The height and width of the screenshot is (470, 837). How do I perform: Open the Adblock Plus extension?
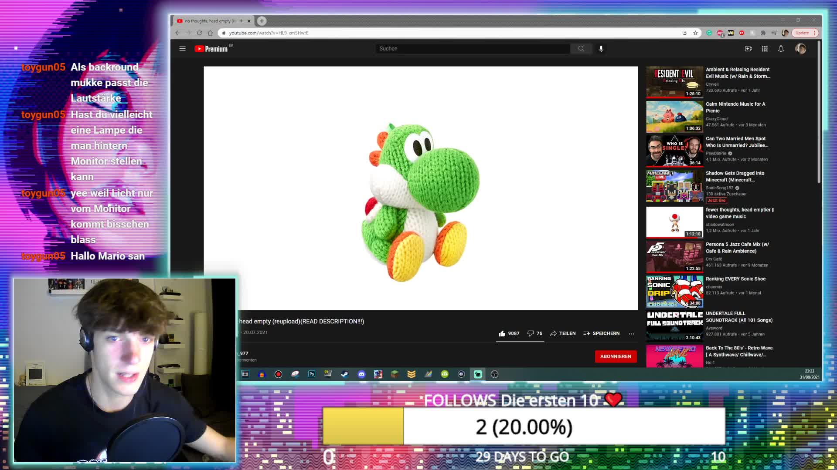pos(720,33)
